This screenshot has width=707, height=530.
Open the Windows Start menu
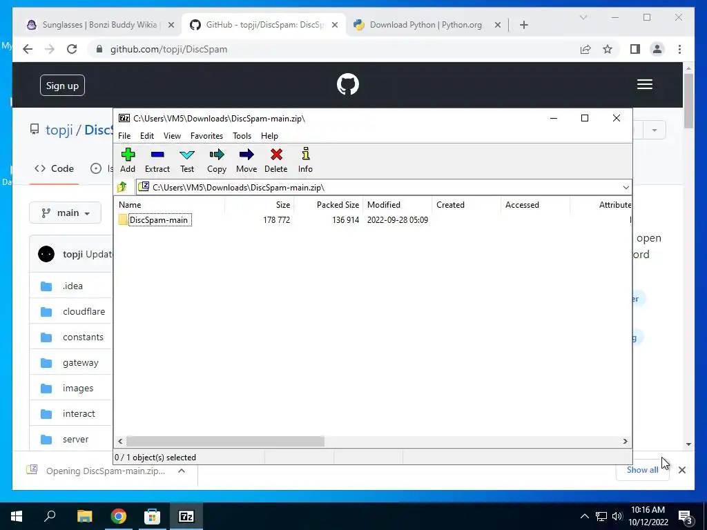[17, 516]
